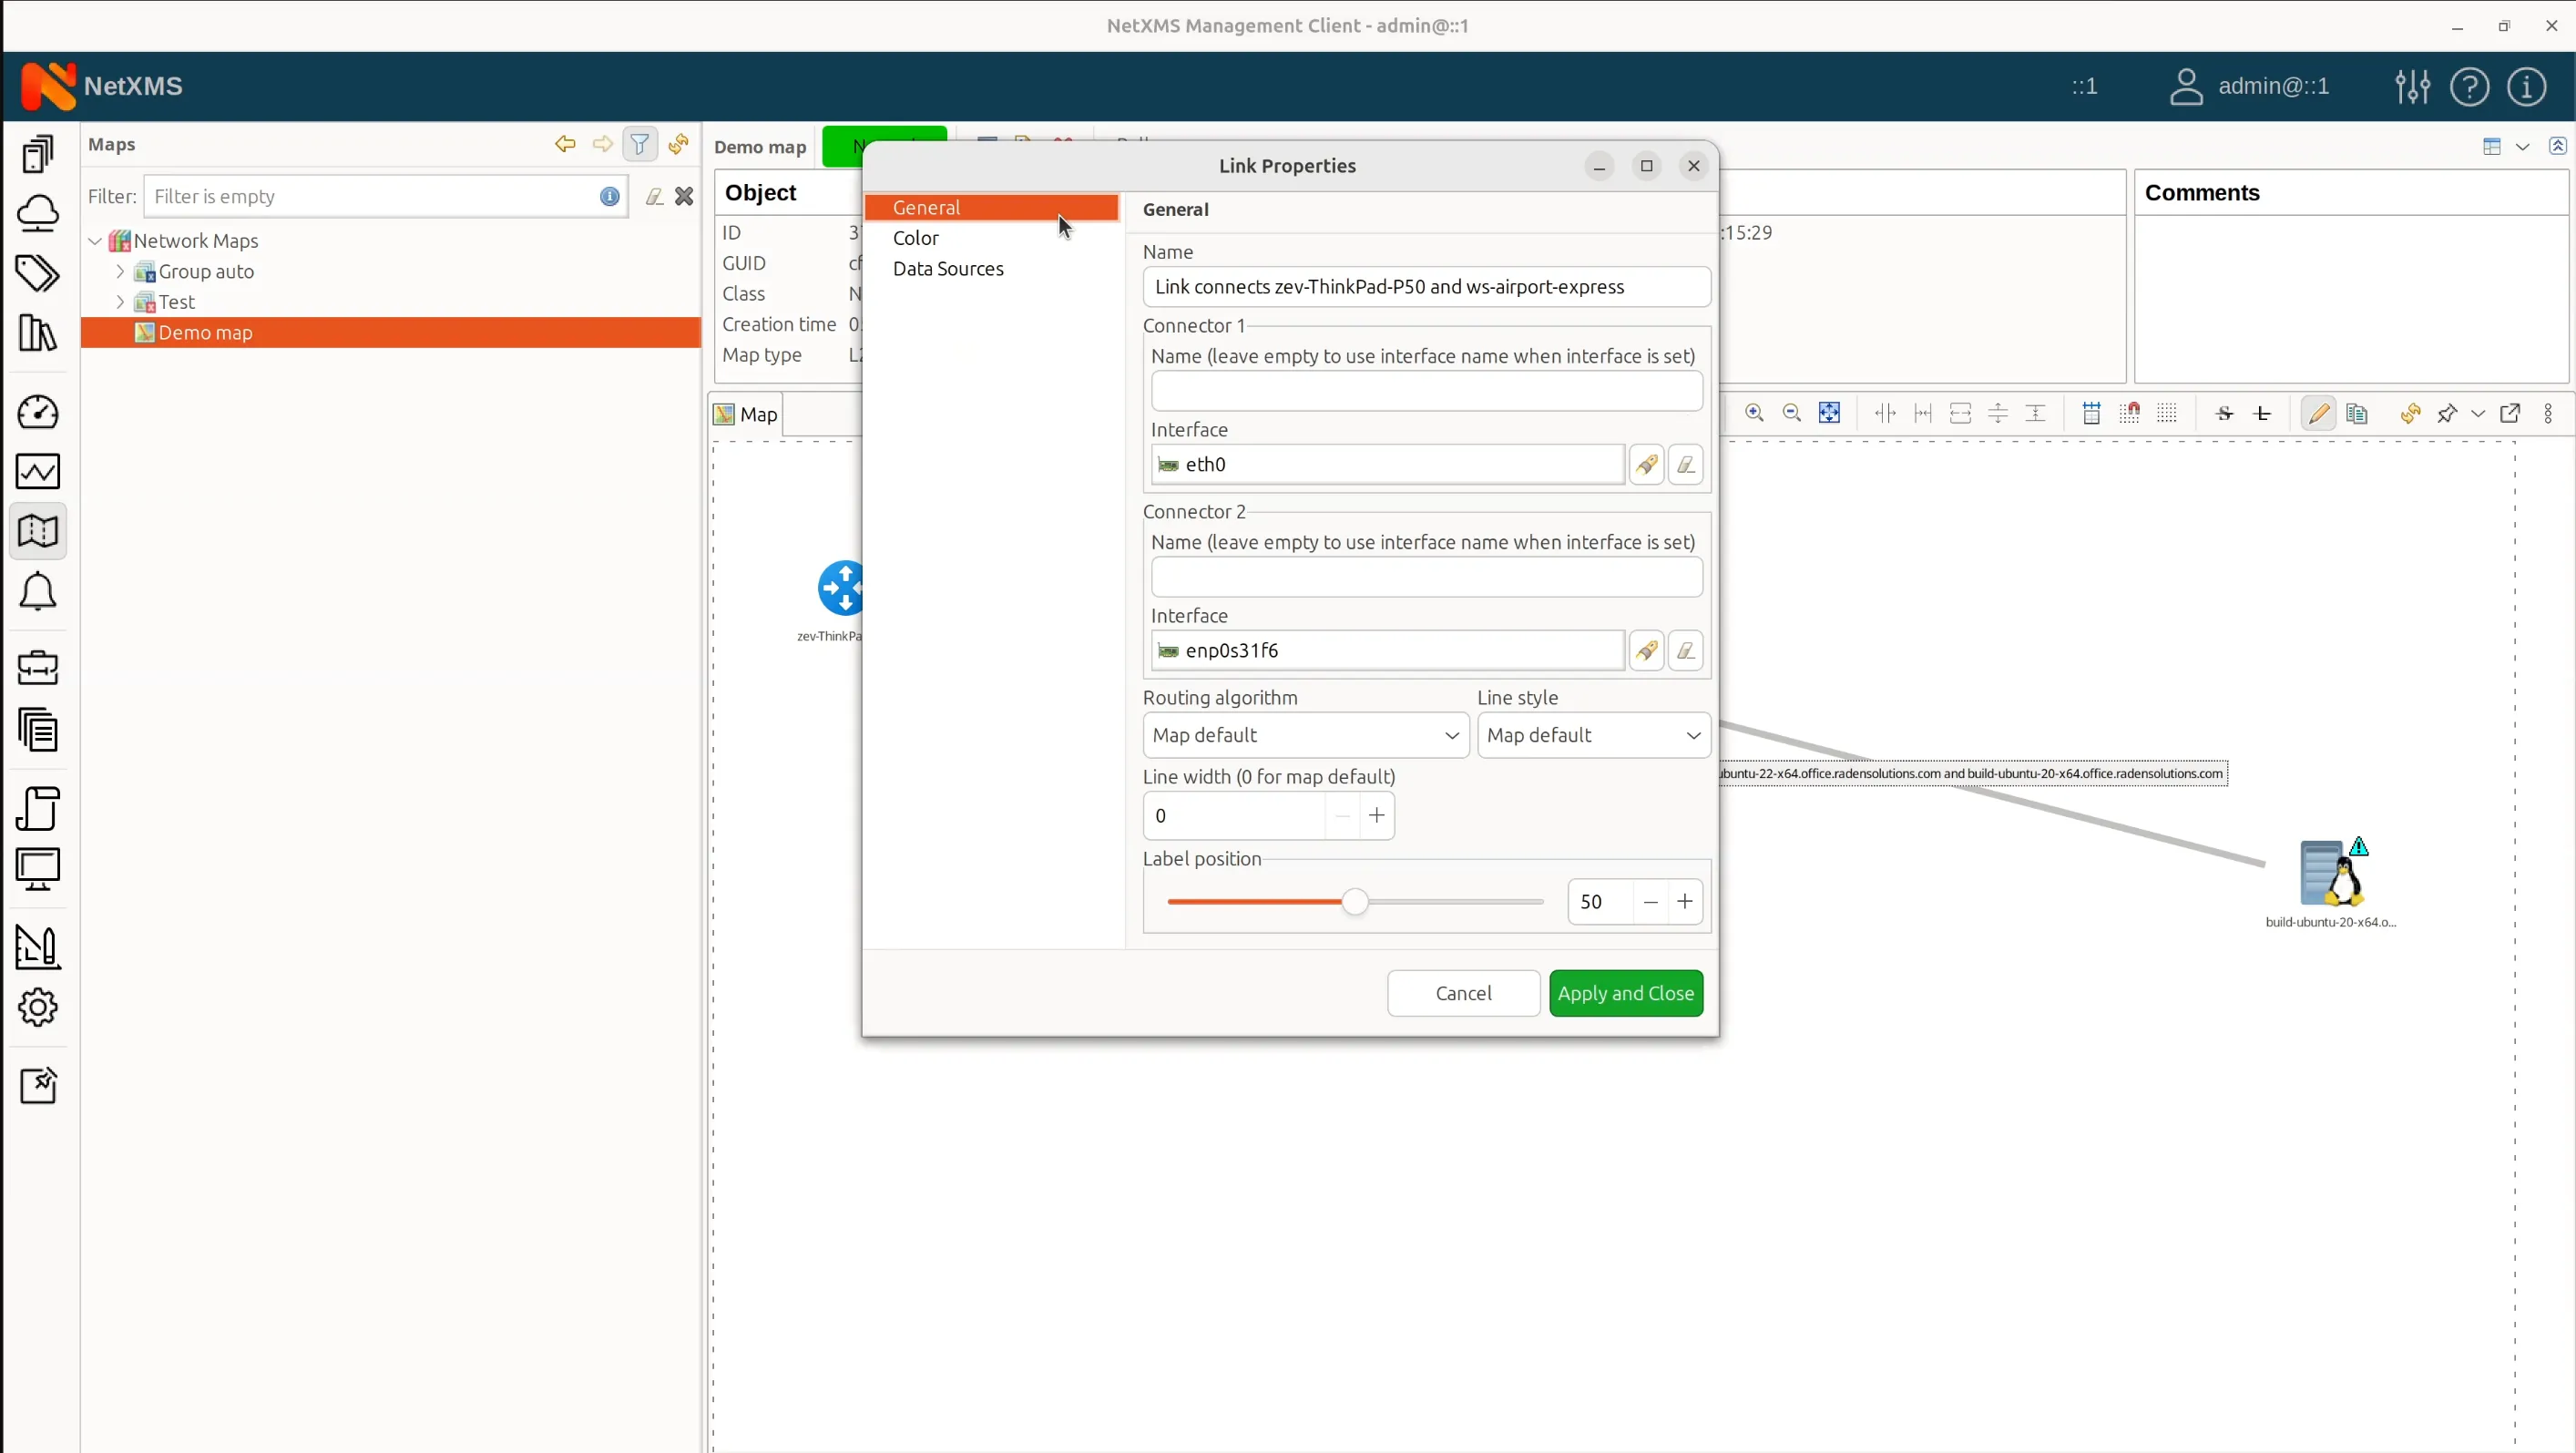Viewport: 2576px width, 1453px height.
Task: Switch to the Color page in Link Properties
Action: [916, 238]
